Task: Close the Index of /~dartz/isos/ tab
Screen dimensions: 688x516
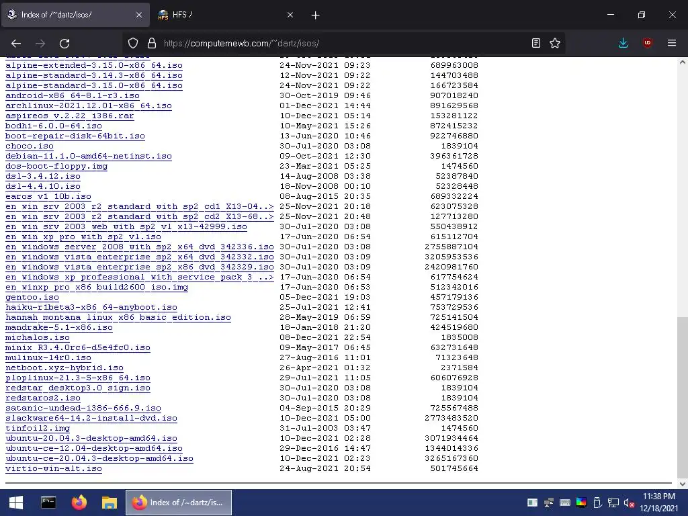Action: (x=139, y=15)
